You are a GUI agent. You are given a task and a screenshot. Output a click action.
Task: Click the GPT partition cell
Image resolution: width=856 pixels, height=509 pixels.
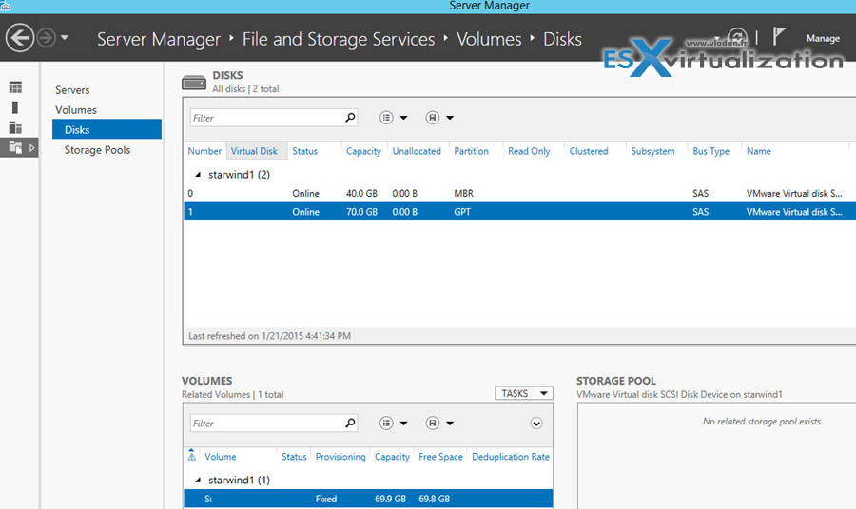tap(462, 212)
